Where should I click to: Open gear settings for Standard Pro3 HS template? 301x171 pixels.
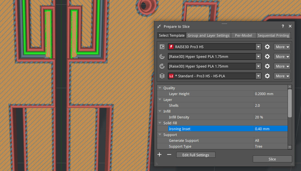[x=267, y=76]
